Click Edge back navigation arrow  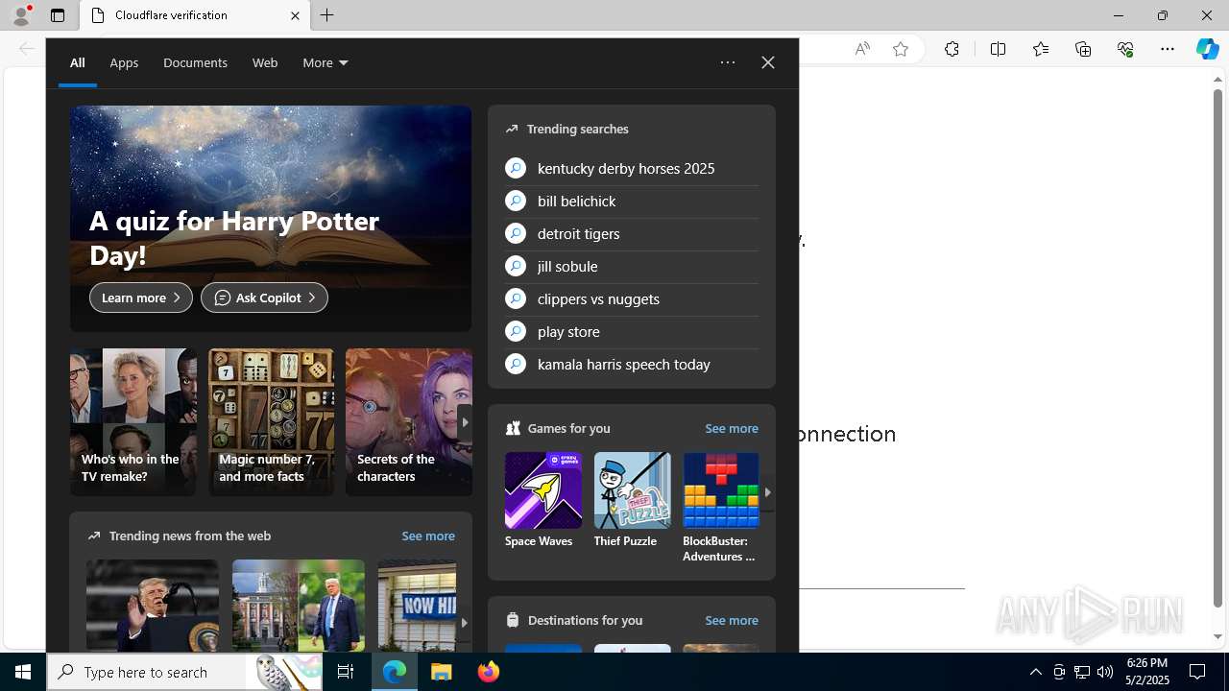(27, 48)
